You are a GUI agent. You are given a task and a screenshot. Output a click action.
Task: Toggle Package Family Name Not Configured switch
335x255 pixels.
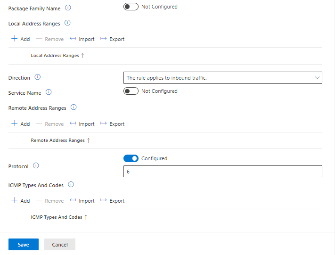click(x=131, y=7)
